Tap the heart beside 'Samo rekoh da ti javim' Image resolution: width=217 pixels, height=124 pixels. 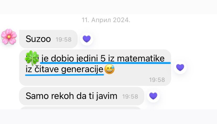[153, 96]
